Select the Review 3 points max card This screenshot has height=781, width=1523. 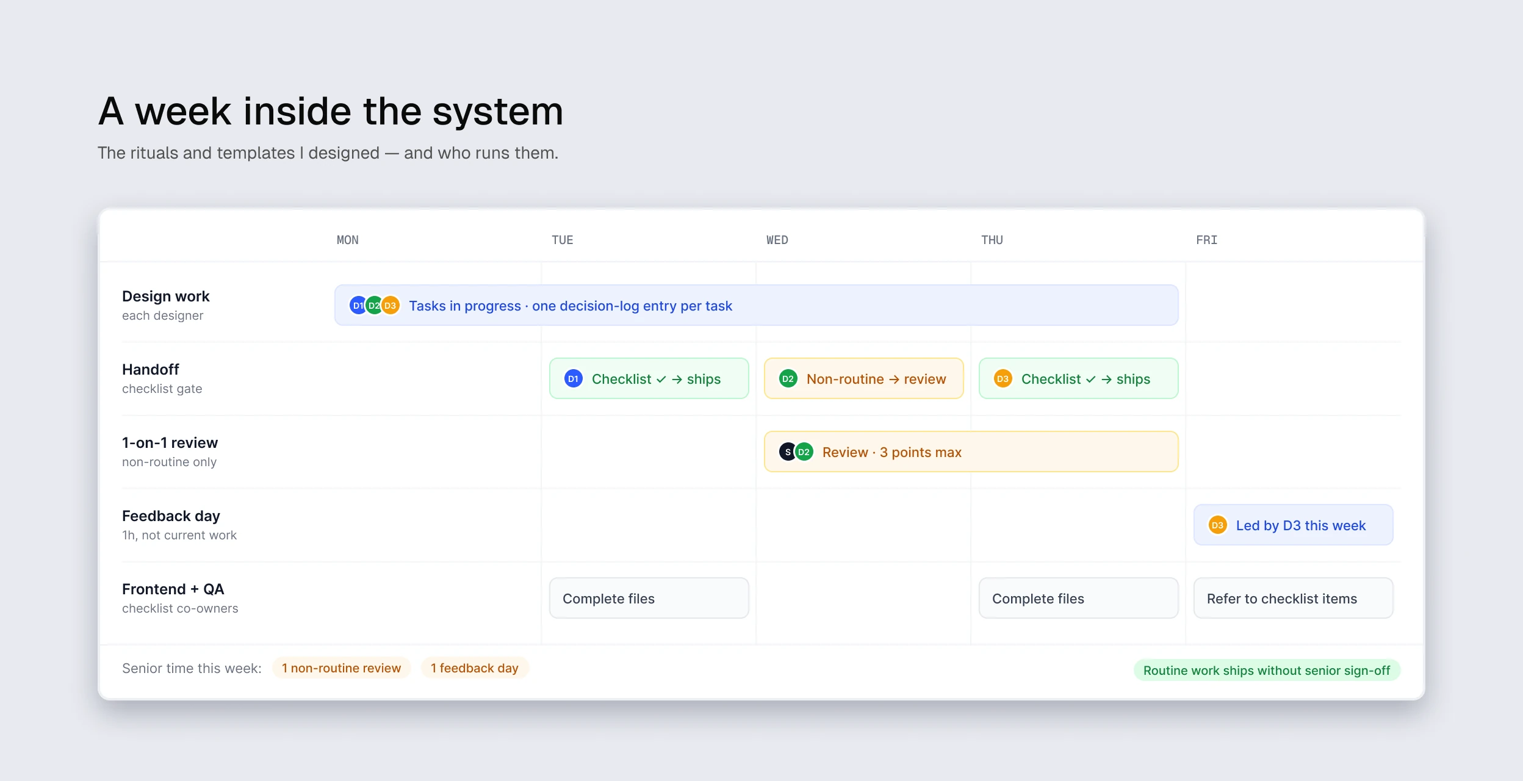[x=971, y=452]
